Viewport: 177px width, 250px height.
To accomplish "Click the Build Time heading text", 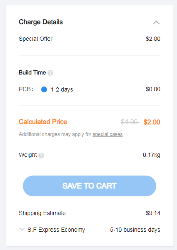I will pyautogui.click(x=32, y=72).
